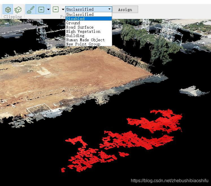Toggle the solid Clipping Box cube icon
211x186 pixels.
[x=8, y=10]
